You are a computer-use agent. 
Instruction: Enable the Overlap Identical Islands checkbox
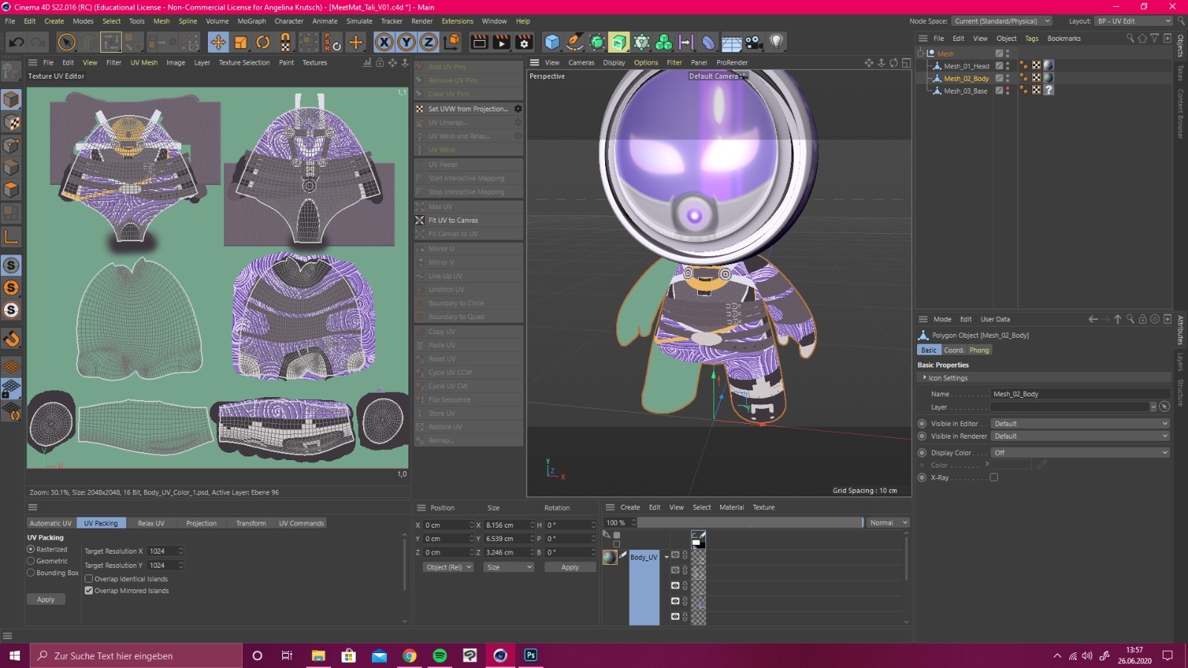[89, 579]
